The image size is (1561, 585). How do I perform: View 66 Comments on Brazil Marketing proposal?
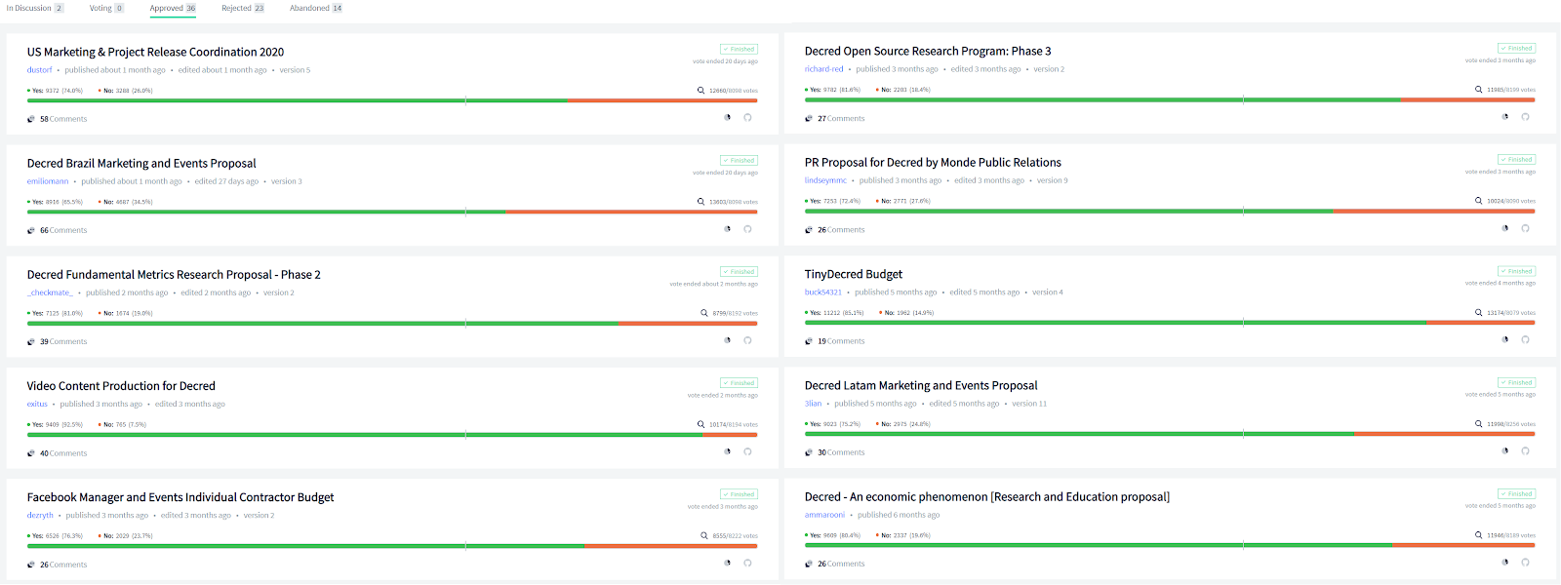coord(63,230)
